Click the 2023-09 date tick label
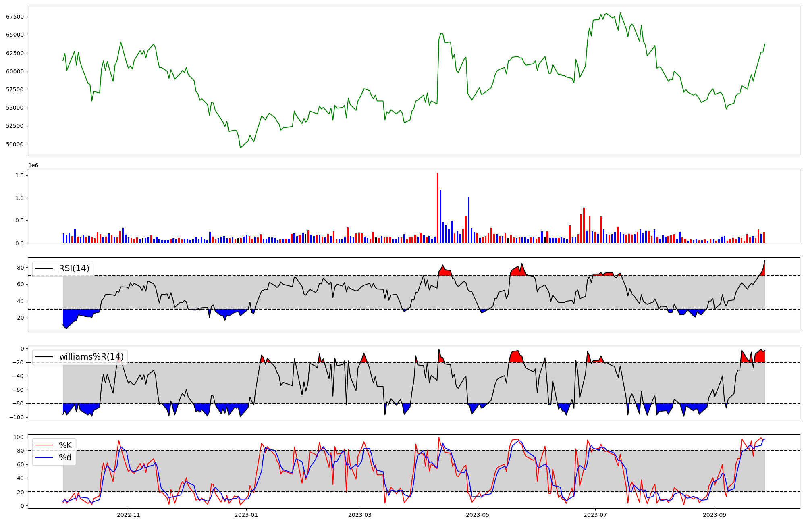 tap(715, 515)
